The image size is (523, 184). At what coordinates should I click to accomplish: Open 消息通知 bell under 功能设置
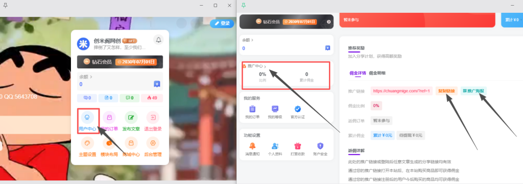(x=252, y=149)
